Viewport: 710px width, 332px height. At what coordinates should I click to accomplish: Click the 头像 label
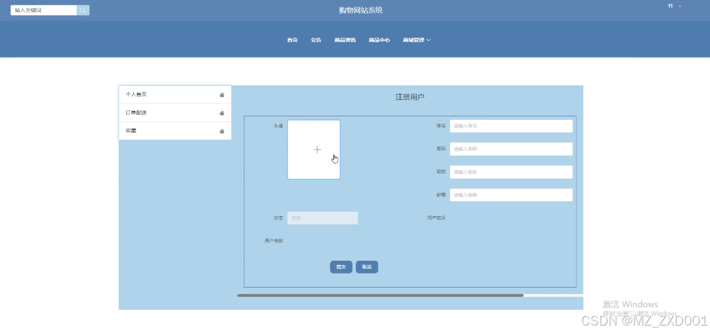click(279, 126)
